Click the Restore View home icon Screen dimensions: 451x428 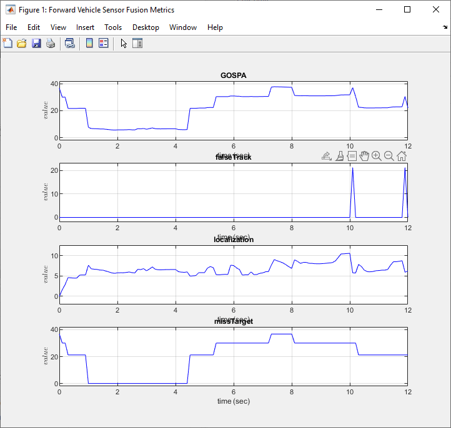click(x=401, y=156)
